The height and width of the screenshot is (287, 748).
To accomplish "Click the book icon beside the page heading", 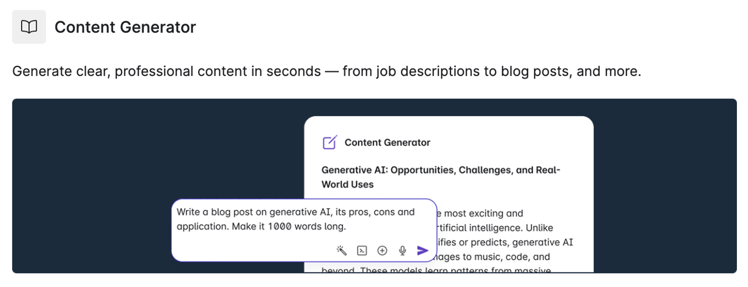I will 29,27.
